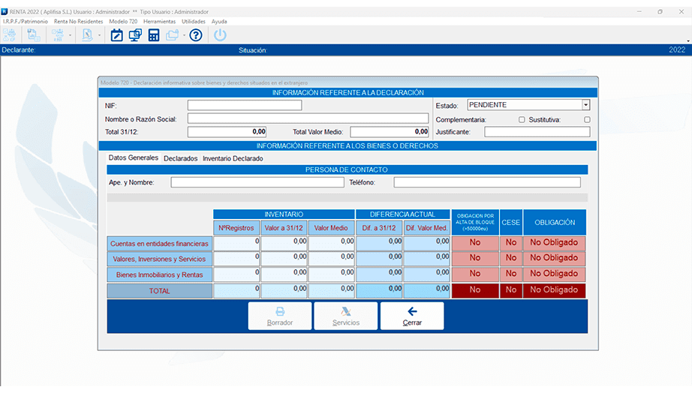The width and height of the screenshot is (692, 393).
Task: Maximize the RENTA 2022 window
Action: tap(660, 12)
